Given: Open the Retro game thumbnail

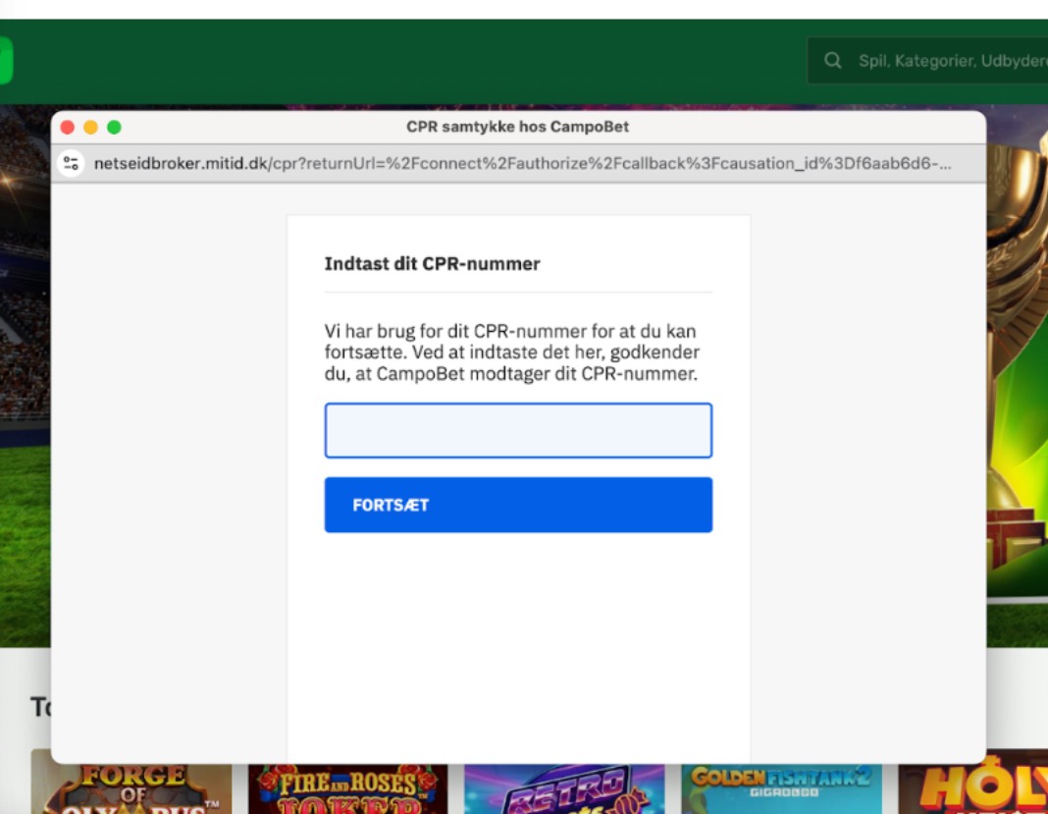Looking at the screenshot, I should pyautogui.click(x=564, y=789).
